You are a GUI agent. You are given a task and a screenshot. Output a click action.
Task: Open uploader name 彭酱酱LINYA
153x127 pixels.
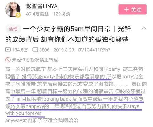[x=42, y=6]
